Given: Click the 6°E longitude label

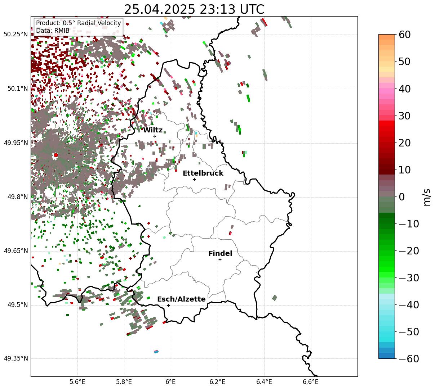Looking at the screenshot, I should [x=171, y=382].
